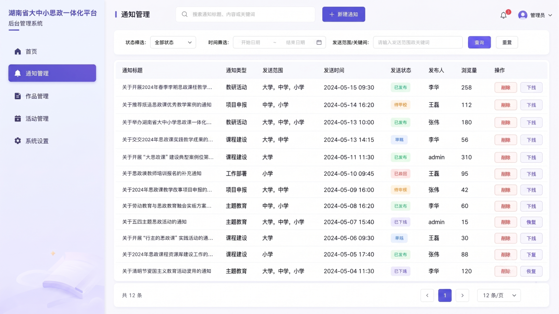
Task: Click the 重置 reset button
Action: [x=507, y=42]
